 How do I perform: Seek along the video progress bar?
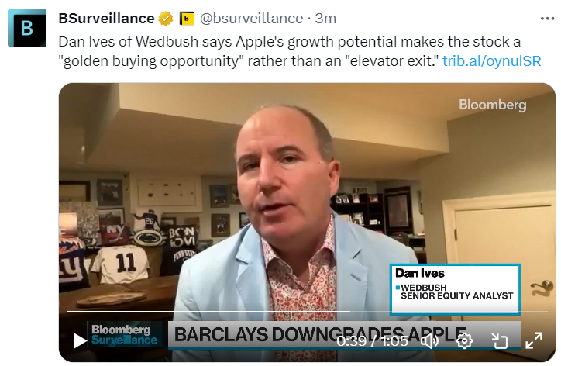click(x=307, y=312)
